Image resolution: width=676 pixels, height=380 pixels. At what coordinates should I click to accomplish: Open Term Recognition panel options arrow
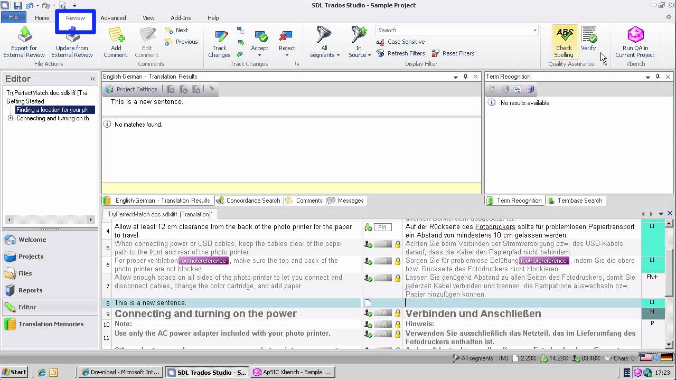[x=647, y=77]
